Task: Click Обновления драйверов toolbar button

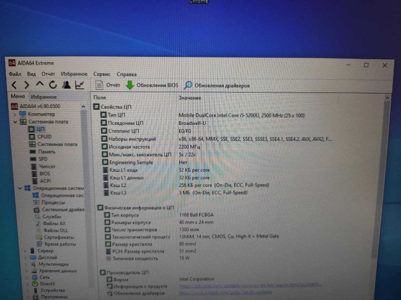Action: 217,85
